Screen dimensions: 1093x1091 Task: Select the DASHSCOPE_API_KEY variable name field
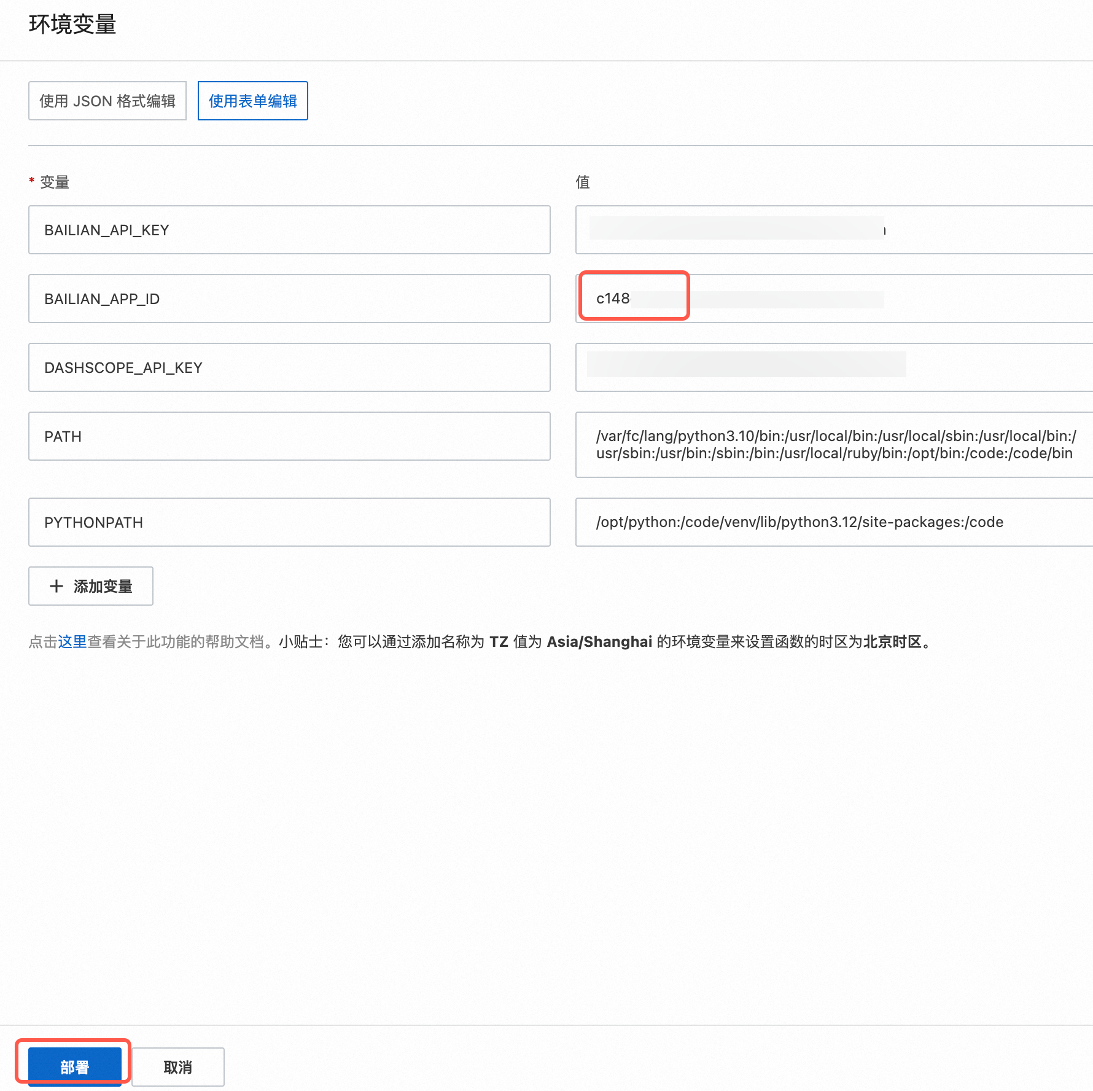click(289, 367)
